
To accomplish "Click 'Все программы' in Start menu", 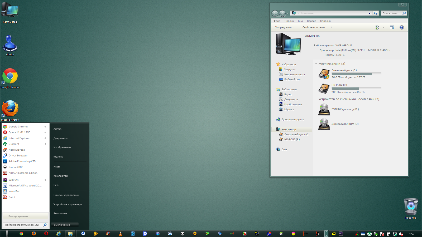I will (25, 216).
